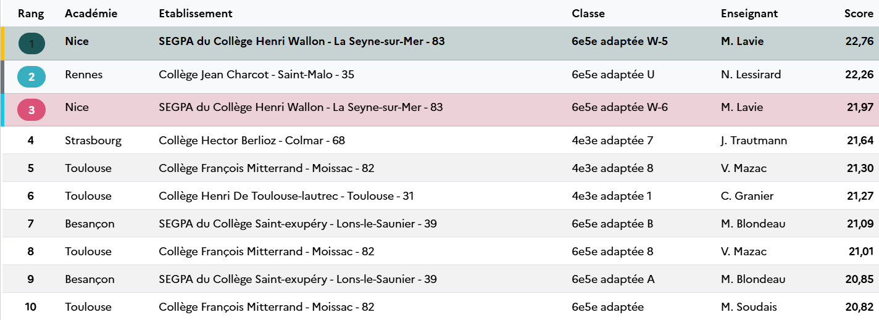The image size is (879, 320).
Task: Sort by the Académie column header
Action: (91, 14)
